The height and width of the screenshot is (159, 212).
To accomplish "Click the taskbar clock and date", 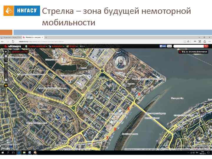I will click(x=203, y=153).
